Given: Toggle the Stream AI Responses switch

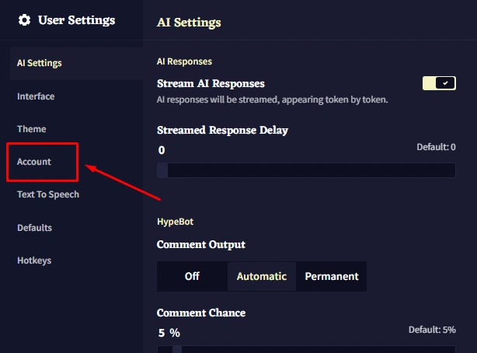Looking at the screenshot, I should (439, 83).
